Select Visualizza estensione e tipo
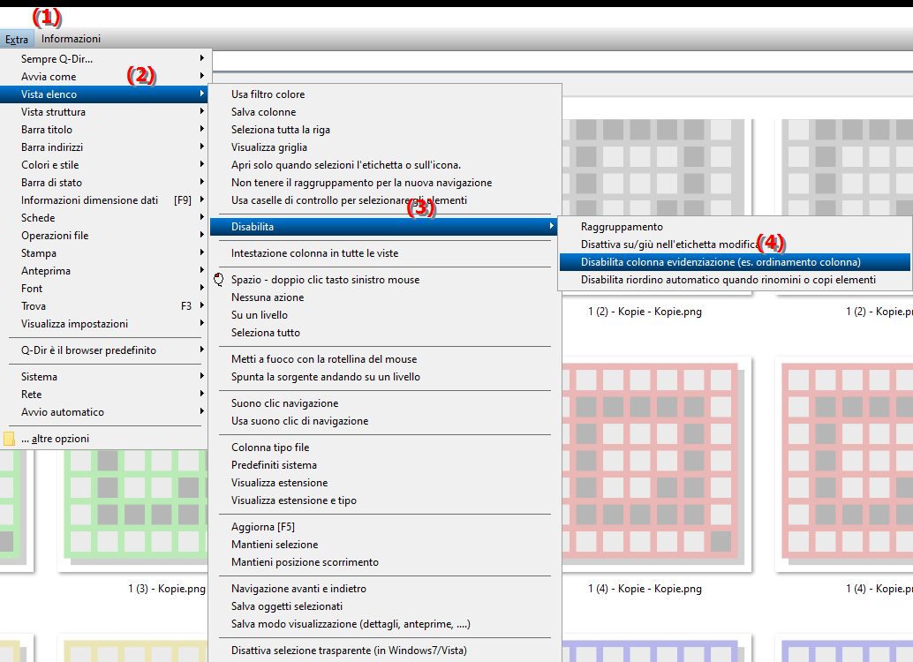Screen dimensions: 913x662 pyautogui.click(x=384, y=500)
